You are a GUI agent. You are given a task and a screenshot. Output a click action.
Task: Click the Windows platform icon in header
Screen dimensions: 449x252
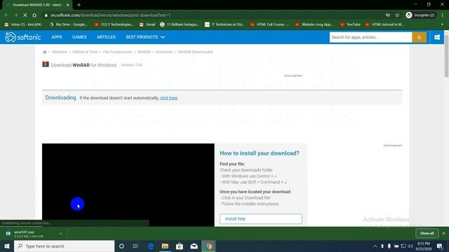437,37
